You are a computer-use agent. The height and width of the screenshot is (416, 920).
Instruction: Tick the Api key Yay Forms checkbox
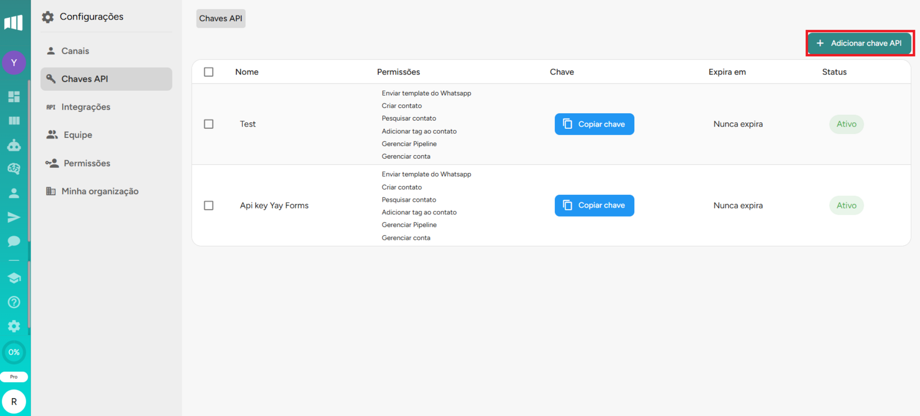[x=209, y=206]
